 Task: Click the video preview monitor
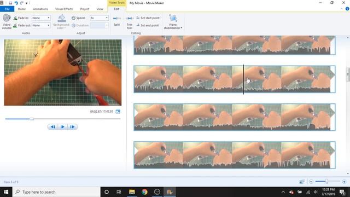click(63, 72)
